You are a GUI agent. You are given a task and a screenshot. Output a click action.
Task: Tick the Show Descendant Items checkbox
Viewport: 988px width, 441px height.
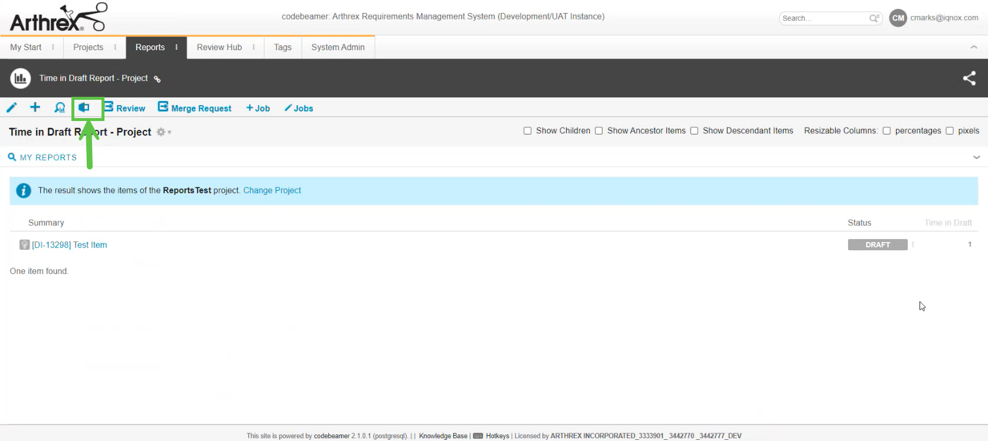pos(694,131)
